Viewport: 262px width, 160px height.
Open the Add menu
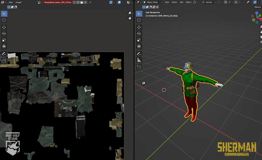pyautogui.click(x=181, y=2)
